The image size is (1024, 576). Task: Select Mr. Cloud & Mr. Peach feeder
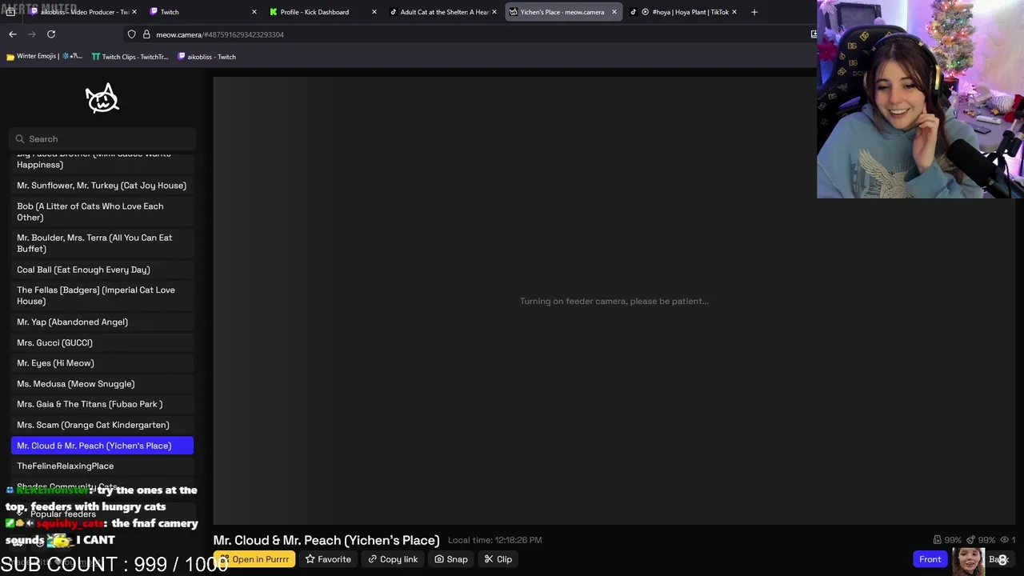click(x=102, y=446)
